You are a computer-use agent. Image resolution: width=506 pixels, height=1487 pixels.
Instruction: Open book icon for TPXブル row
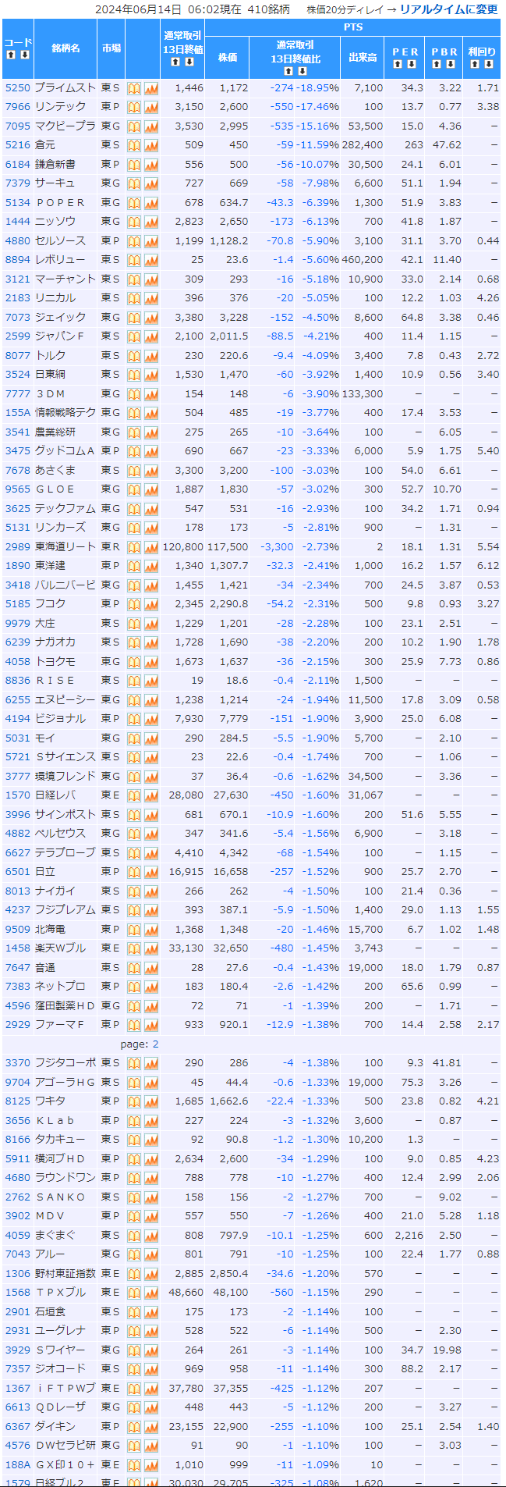coord(134,1293)
